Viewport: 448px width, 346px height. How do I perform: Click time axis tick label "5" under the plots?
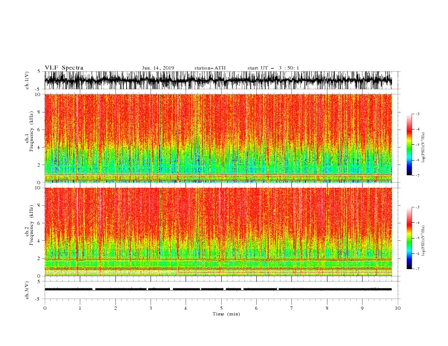point(221,308)
